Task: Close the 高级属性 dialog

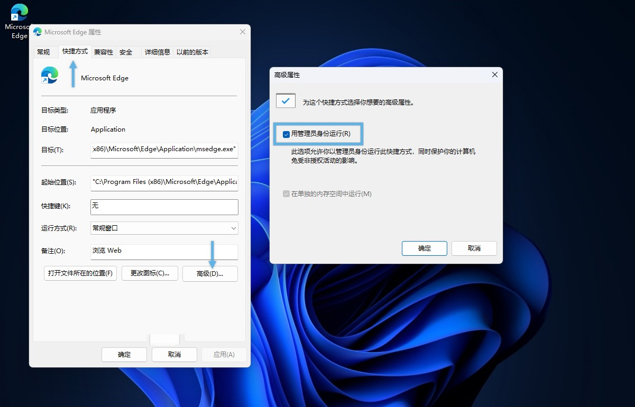Action: pos(495,75)
